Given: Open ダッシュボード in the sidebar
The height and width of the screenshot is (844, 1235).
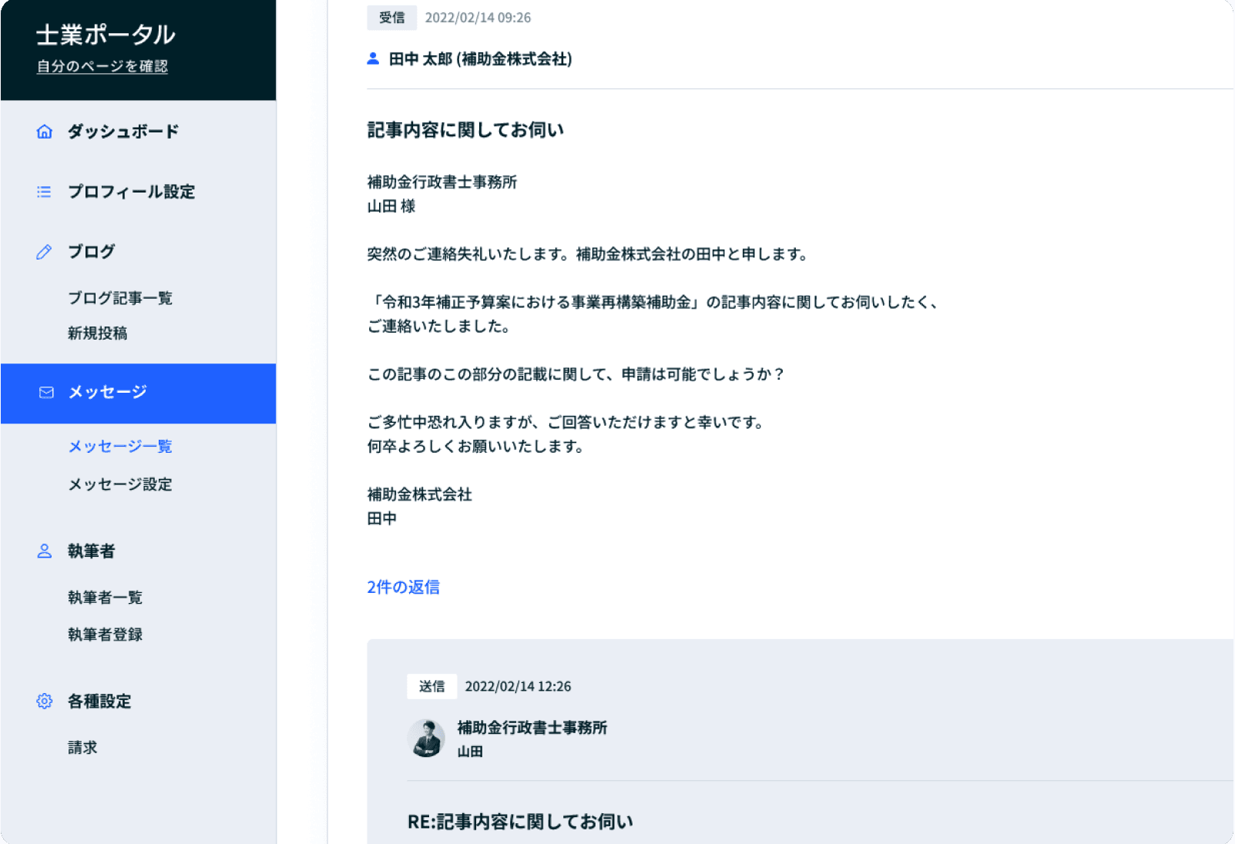Looking at the screenshot, I should [123, 132].
